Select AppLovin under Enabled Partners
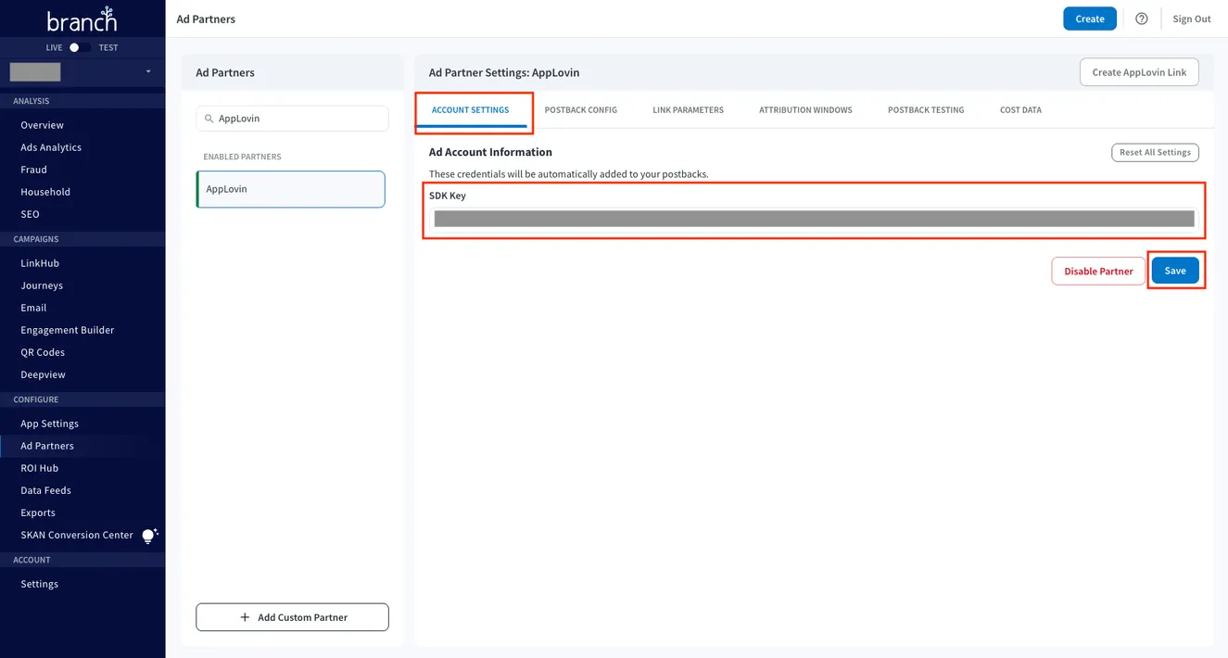This screenshot has width=1228, height=658. [290, 188]
